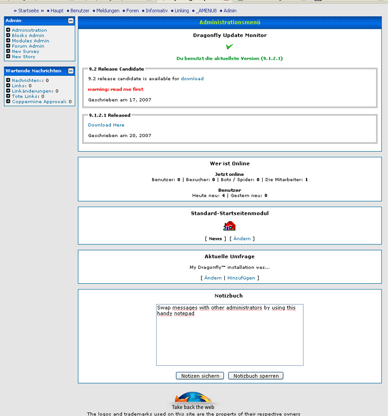Open the Tote Links link
Viewport: 388px width, 416px height.
click(x=26, y=96)
